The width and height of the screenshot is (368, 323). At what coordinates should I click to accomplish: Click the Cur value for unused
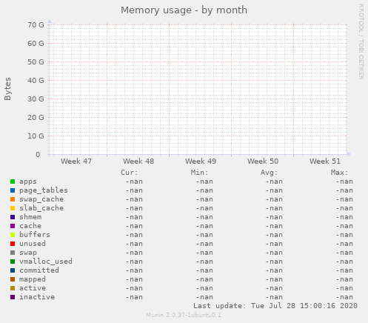[134, 244]
